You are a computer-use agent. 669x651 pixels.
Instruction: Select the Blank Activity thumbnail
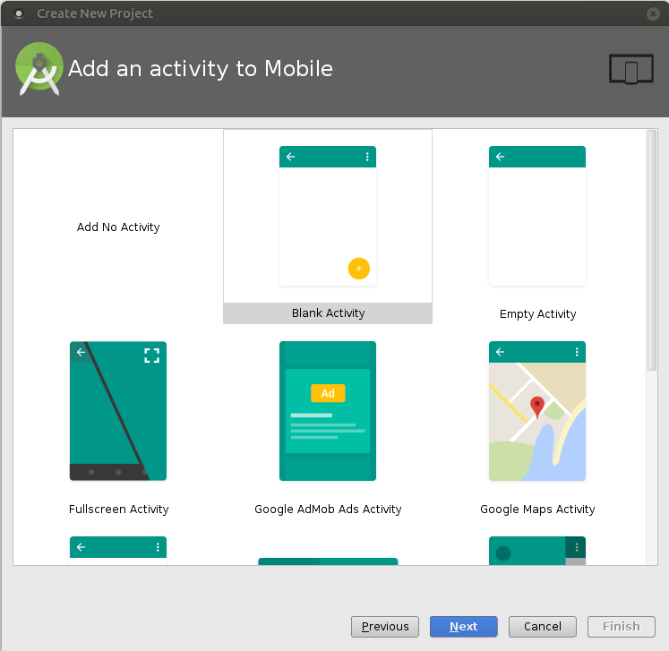[328, 216]
